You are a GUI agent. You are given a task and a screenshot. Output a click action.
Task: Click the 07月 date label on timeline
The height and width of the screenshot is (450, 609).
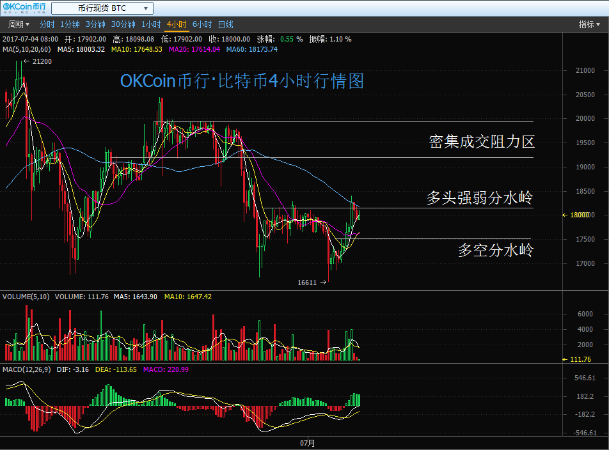coord(308,442)
